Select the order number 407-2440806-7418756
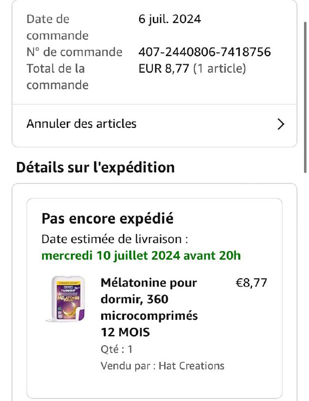Viewport: 309px width, 401px height. 204,52
